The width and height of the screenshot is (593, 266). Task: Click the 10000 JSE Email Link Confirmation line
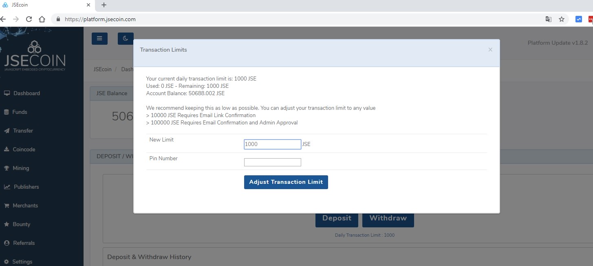click(201, 115)
